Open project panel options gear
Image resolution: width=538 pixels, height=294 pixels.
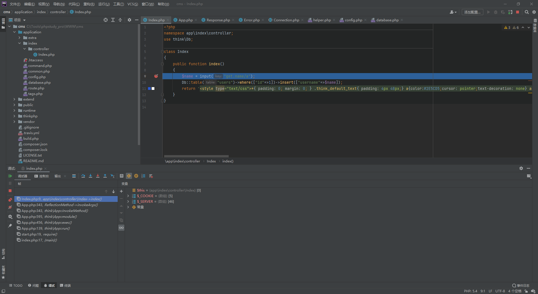point(129,20)
